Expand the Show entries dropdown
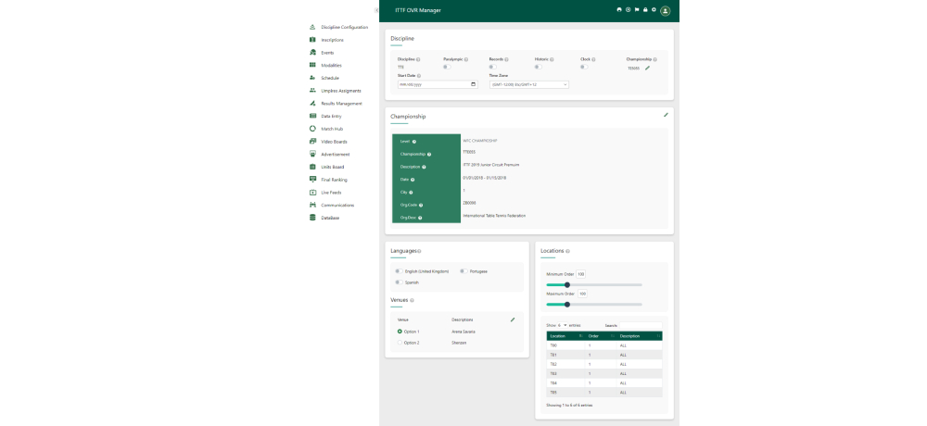Image resolution: width=927 pixels, height=426 pixels. point(562,325)
